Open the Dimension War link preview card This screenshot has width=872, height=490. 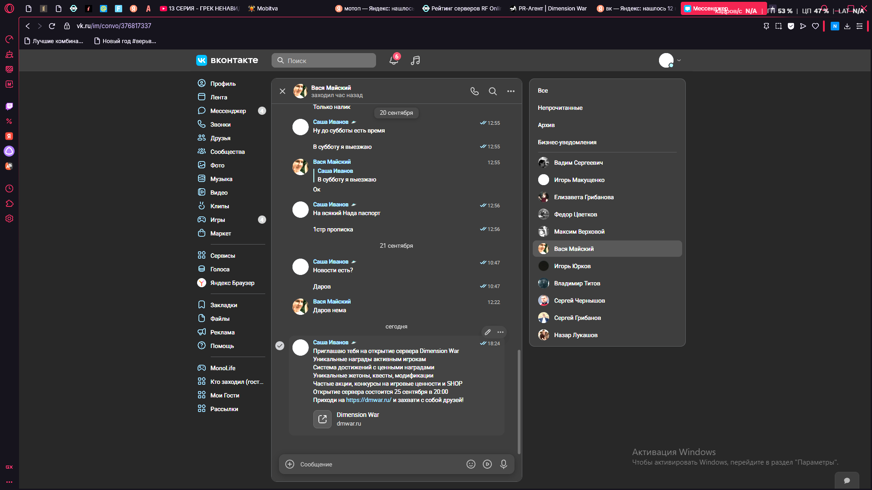pyautogui.click(x=346, y=419)
